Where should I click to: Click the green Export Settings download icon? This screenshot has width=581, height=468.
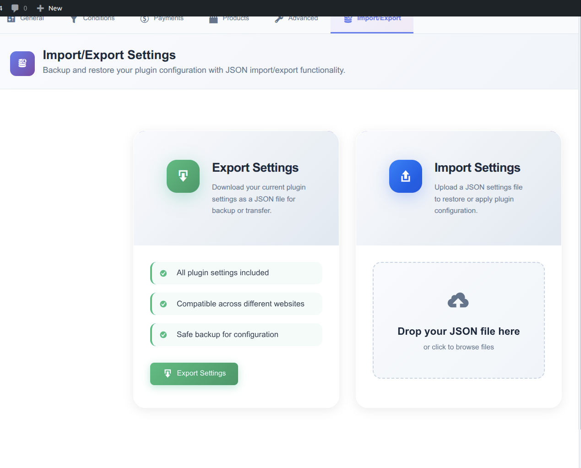(183, 176)
